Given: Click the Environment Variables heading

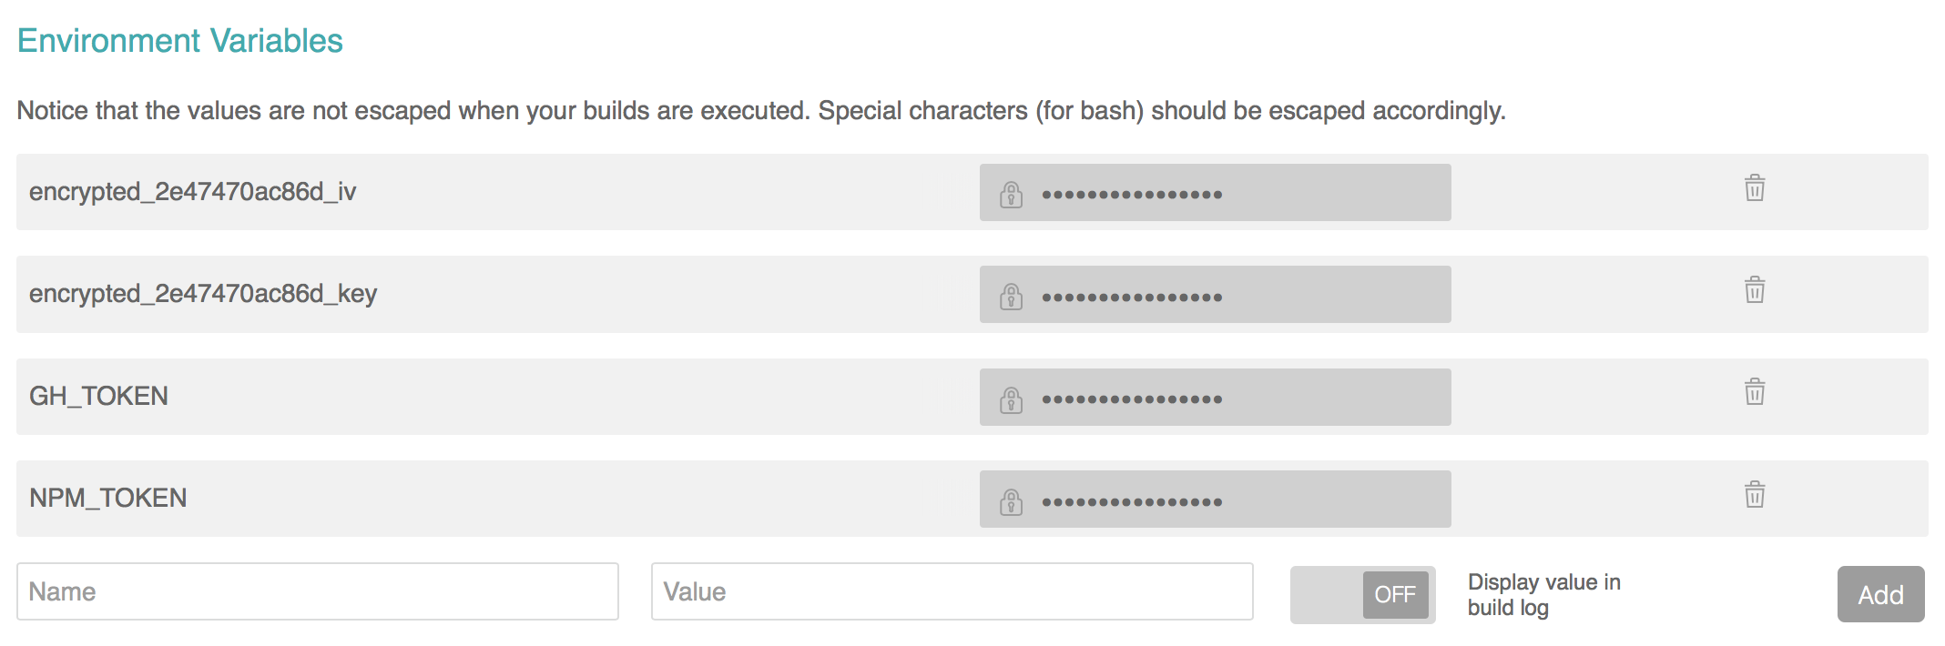Looking at the screenshot, I should [x=179, y=41].
